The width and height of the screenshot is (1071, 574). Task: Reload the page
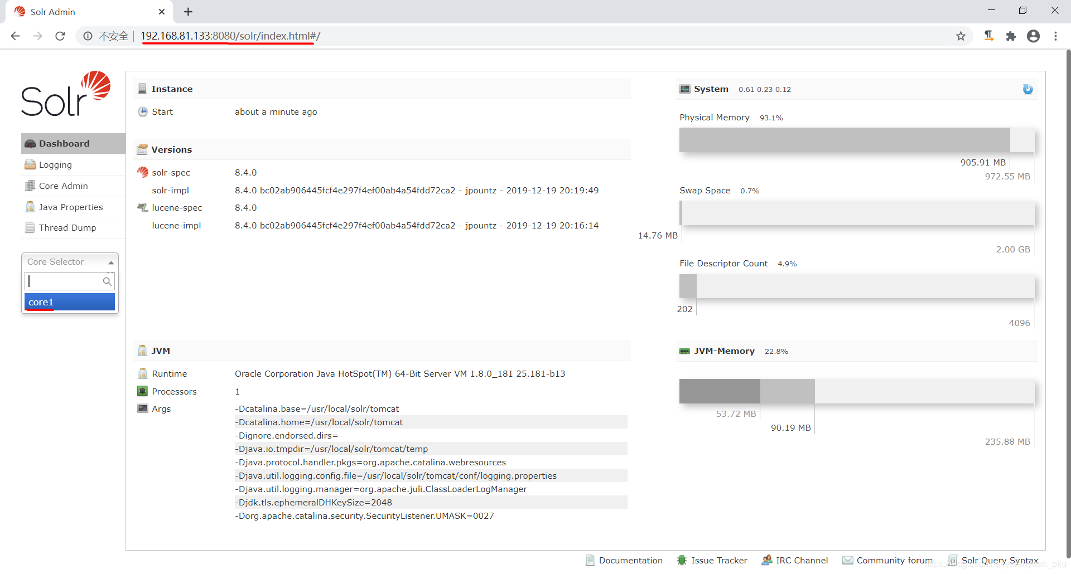pos(60,36)
